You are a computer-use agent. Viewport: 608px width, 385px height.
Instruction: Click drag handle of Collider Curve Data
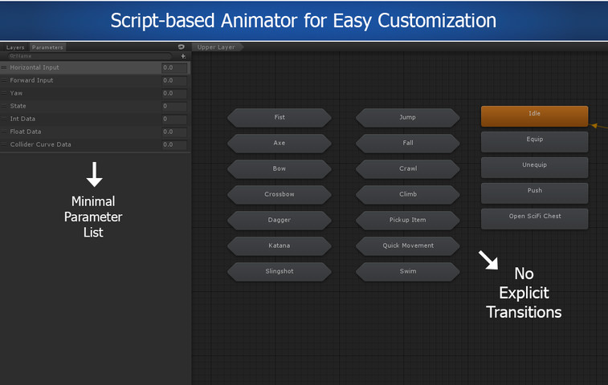pyautogui.click(x=5, y=145)
